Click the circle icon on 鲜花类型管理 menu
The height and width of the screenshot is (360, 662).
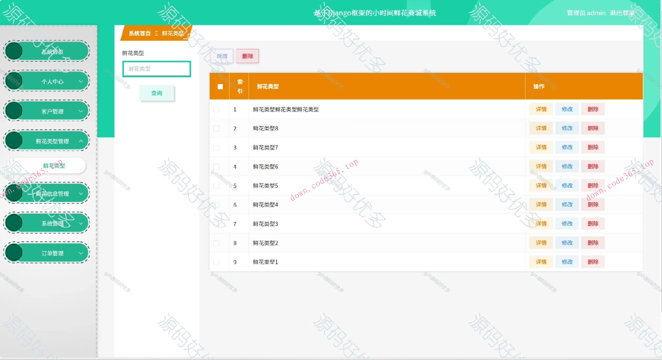coord(14,141)
